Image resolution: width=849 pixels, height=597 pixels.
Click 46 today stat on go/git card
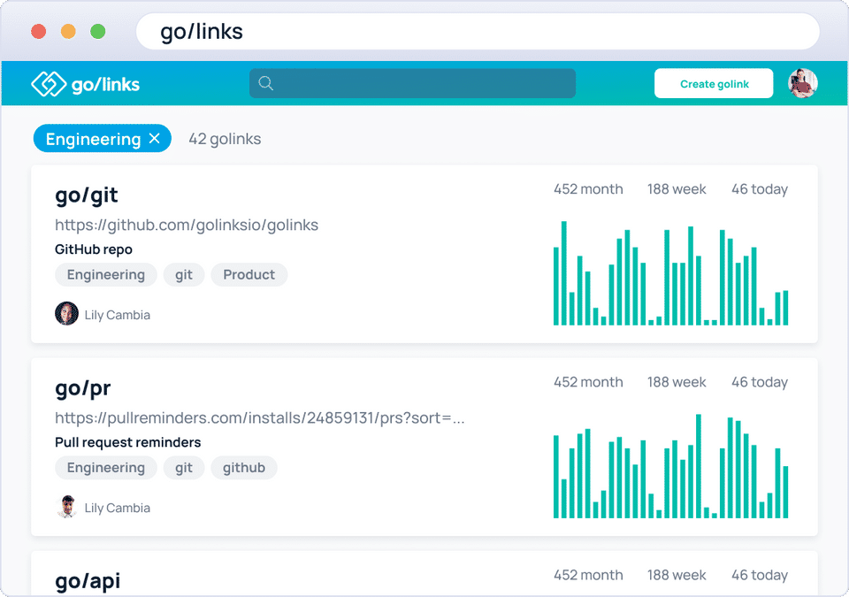click(x=760, y=189)
